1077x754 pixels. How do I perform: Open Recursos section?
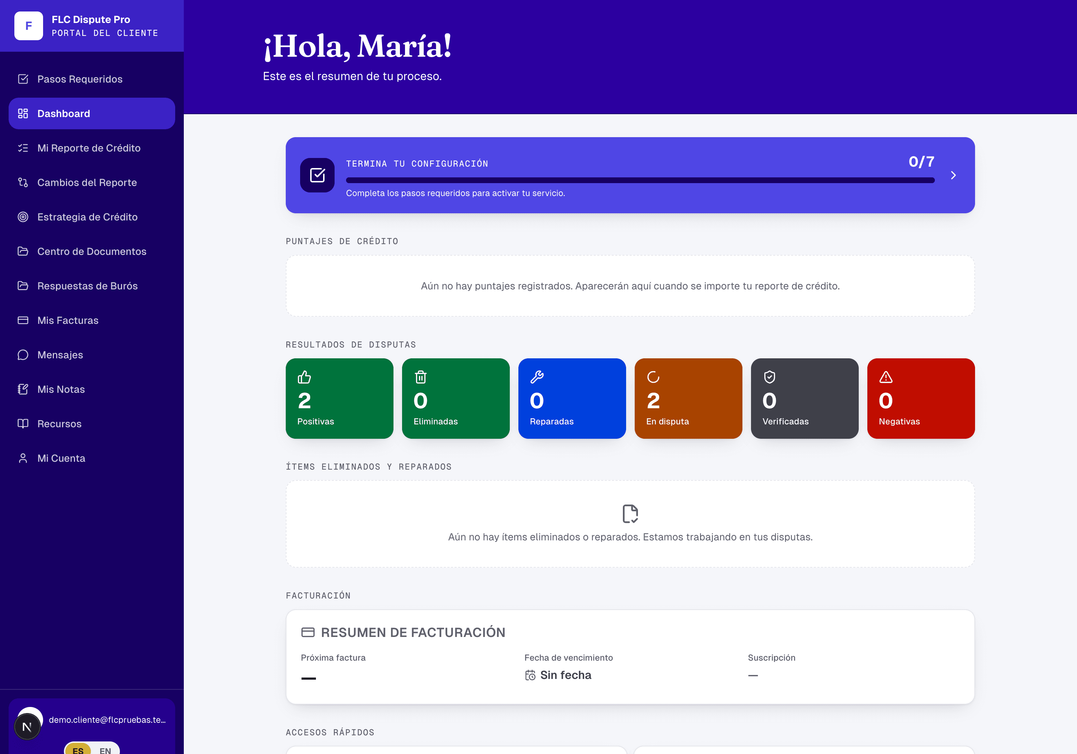tap(92, 424)
